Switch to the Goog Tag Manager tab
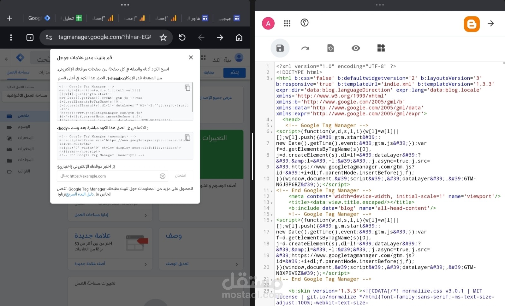Viewport: 505px width, 306px height. tap(39, 18)
